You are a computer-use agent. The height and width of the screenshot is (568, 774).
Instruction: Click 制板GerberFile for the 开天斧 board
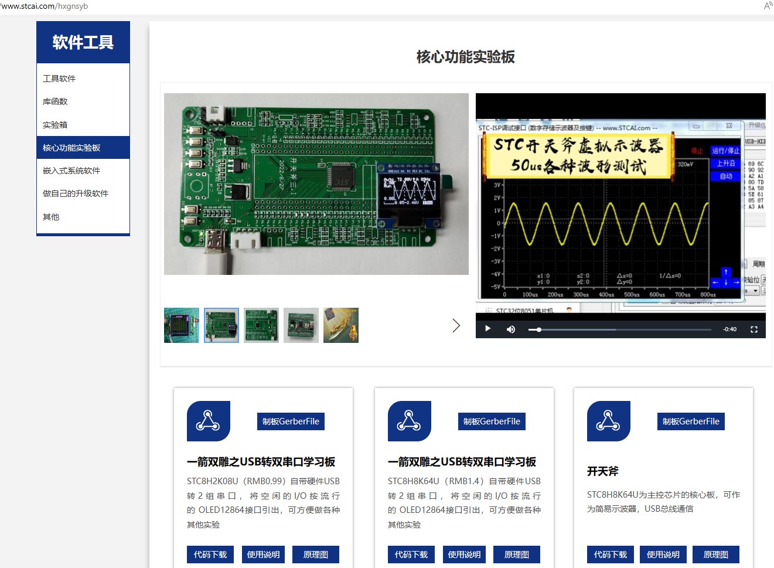(x=691, y=421)
